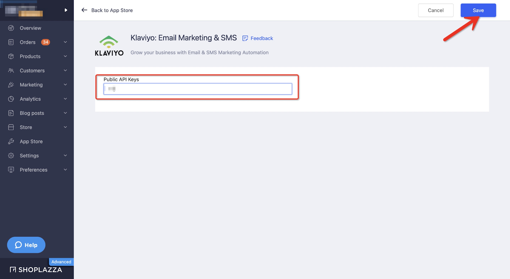Expand the Store menu chevron
Viewport: 510px width, 279px height.
tap(65, 127)
